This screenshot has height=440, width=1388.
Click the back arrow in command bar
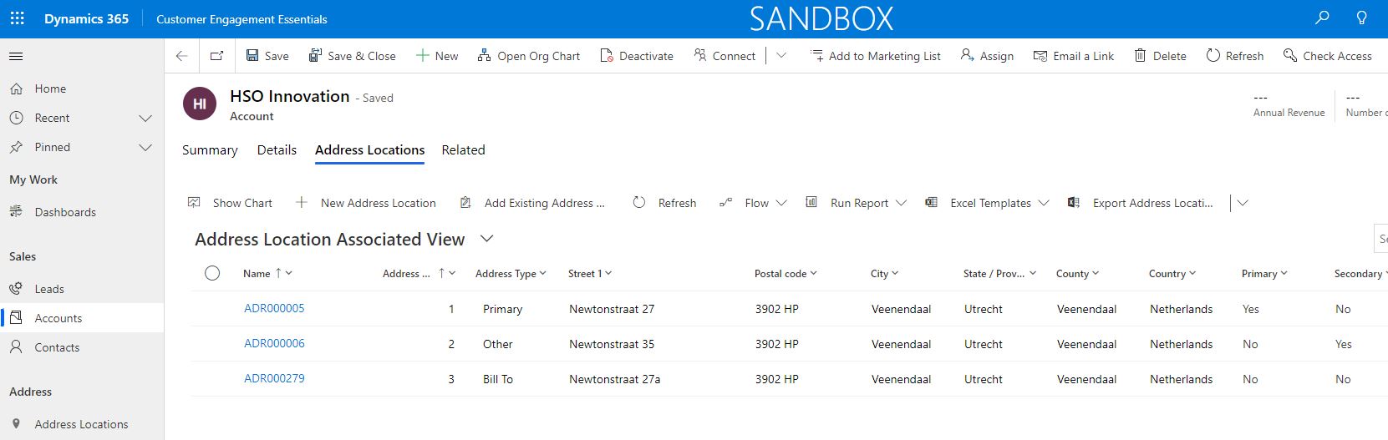[x=181, y=56]
